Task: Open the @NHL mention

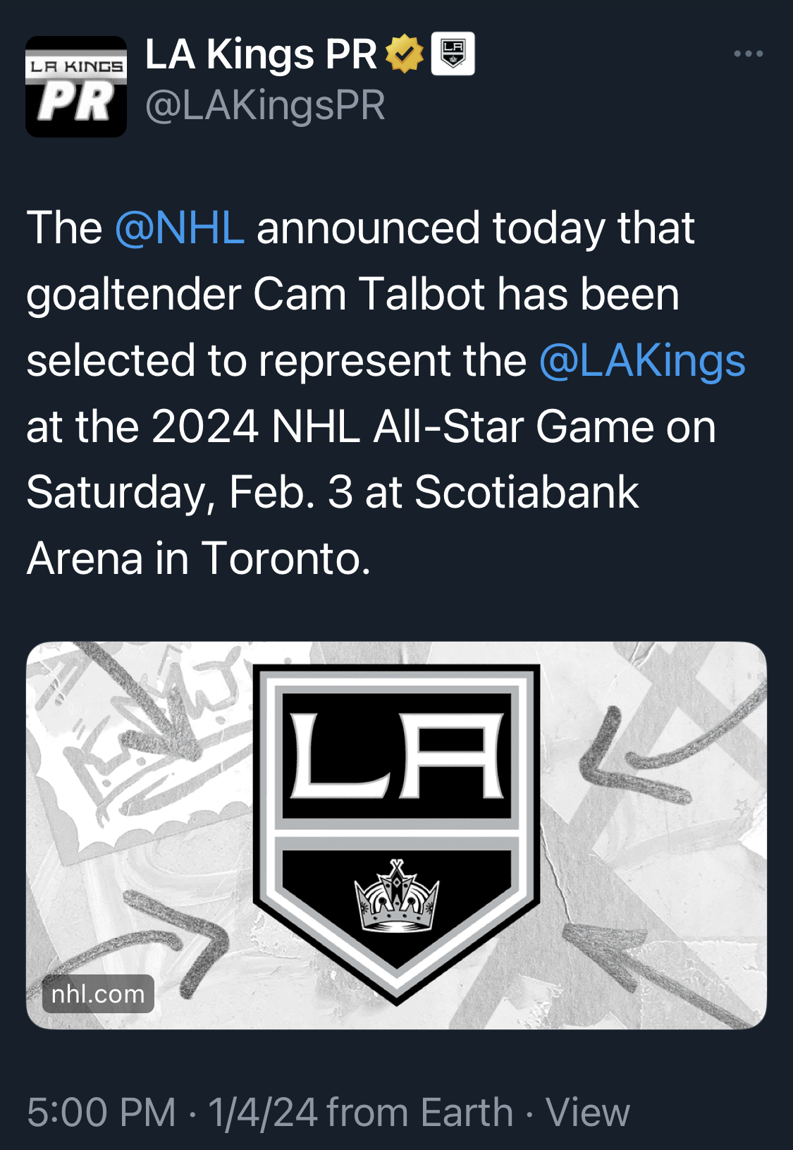Action: [x=180, y=228]
